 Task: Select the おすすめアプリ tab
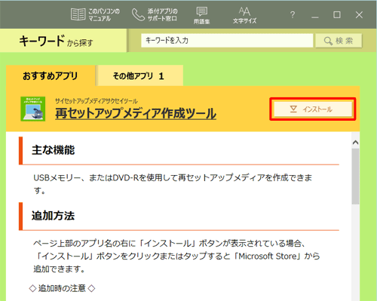pos(51,75)
